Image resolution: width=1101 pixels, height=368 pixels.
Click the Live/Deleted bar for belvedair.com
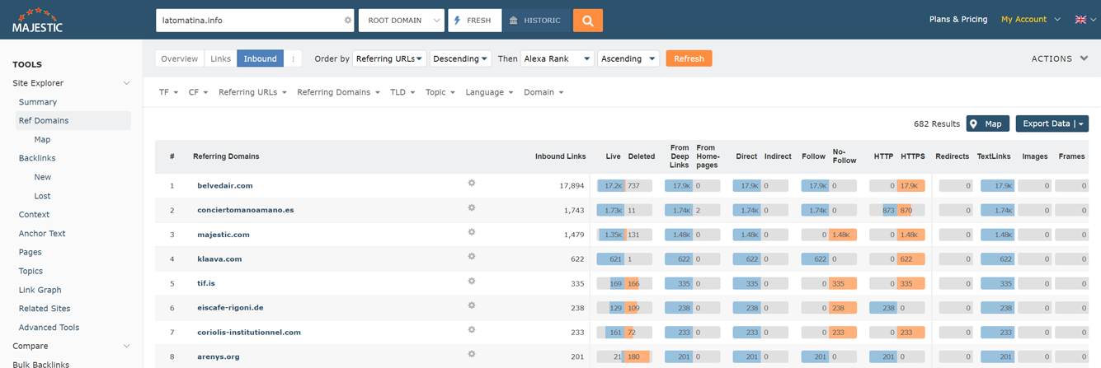point(623,186)
